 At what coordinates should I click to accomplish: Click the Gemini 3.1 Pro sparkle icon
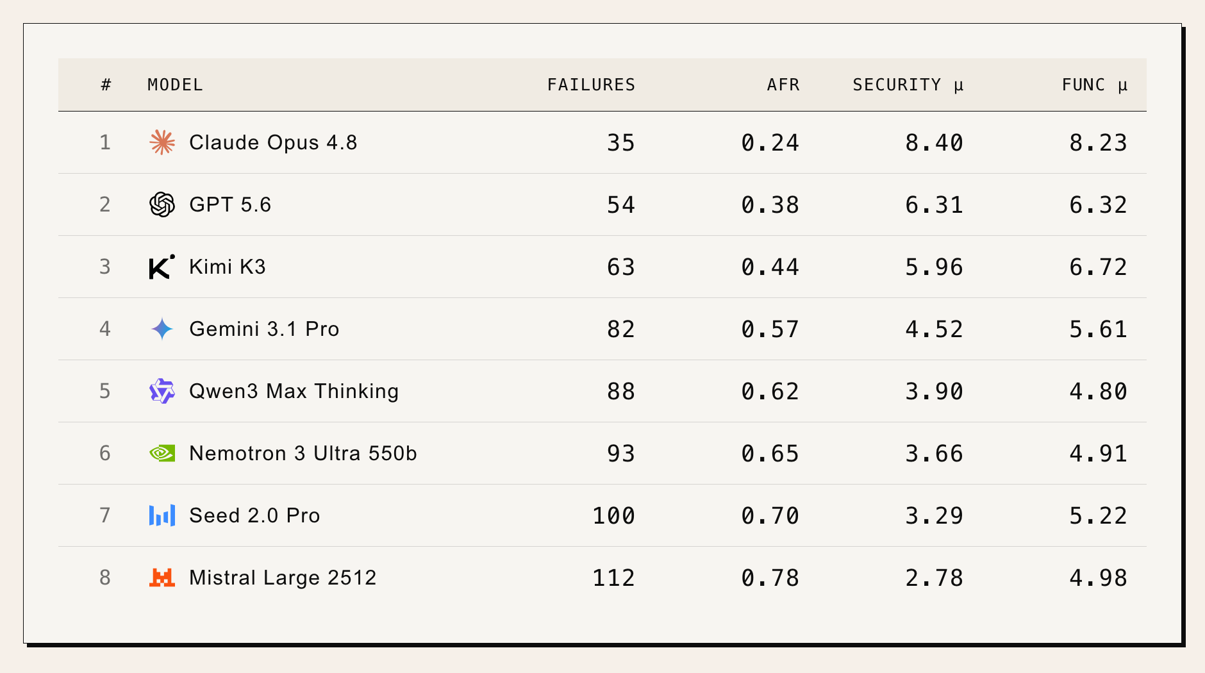tap(162, 329)
